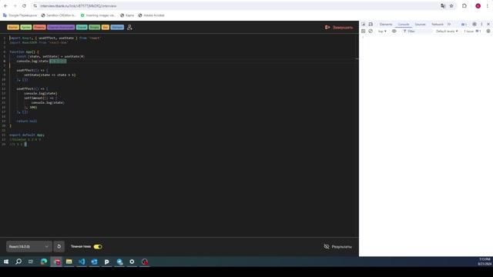Open the Google Переводчик bookmark
This screenshot has width=493, height=277.
20,15
